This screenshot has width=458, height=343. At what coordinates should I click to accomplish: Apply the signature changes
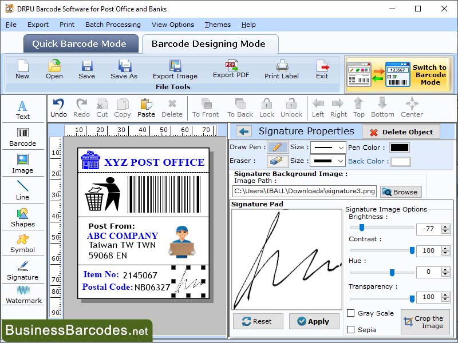pos(314,321)
